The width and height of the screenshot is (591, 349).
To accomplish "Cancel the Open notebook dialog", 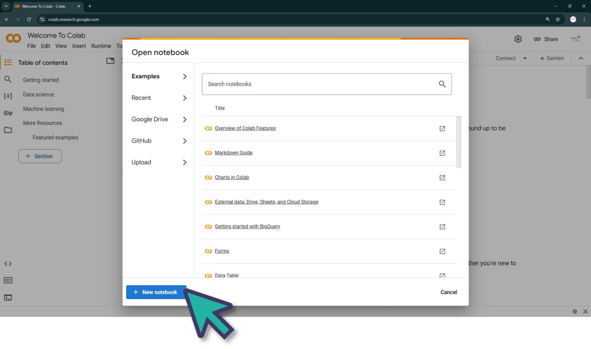I will coord(448,292).
